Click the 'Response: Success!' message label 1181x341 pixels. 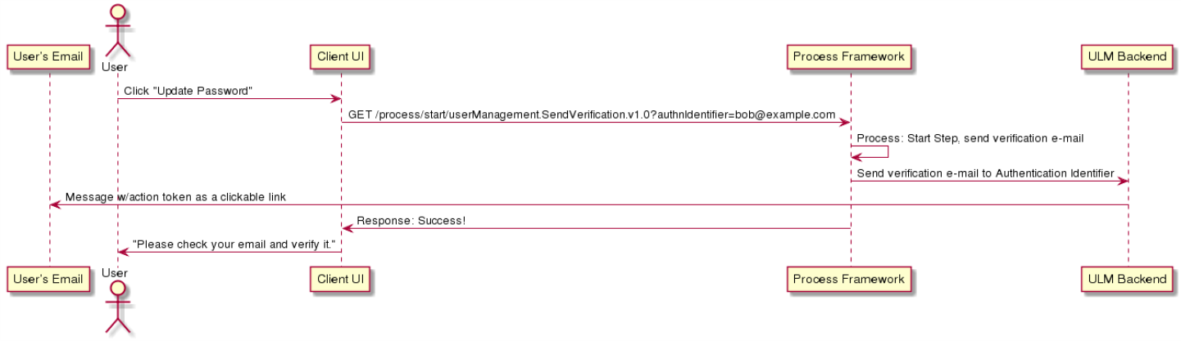[x=411, y=221]
